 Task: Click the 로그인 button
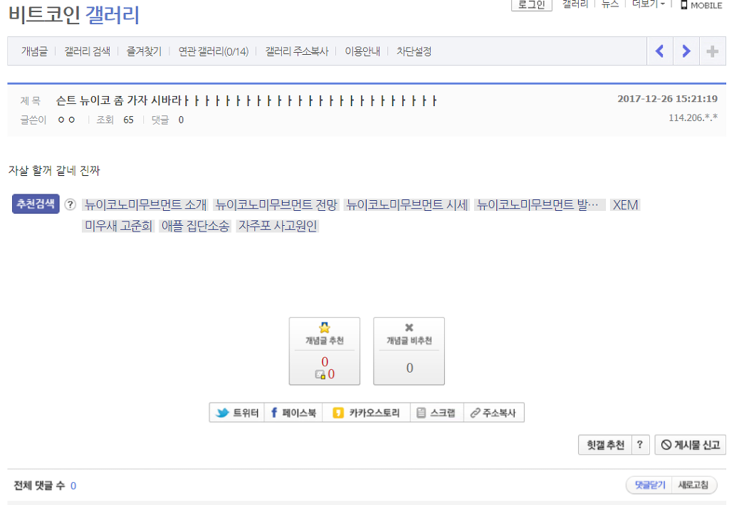(531, 5)
